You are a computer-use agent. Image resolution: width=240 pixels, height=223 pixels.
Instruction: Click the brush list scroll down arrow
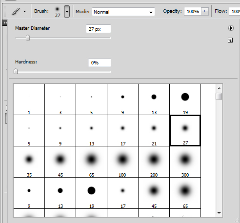coord(219,213)
